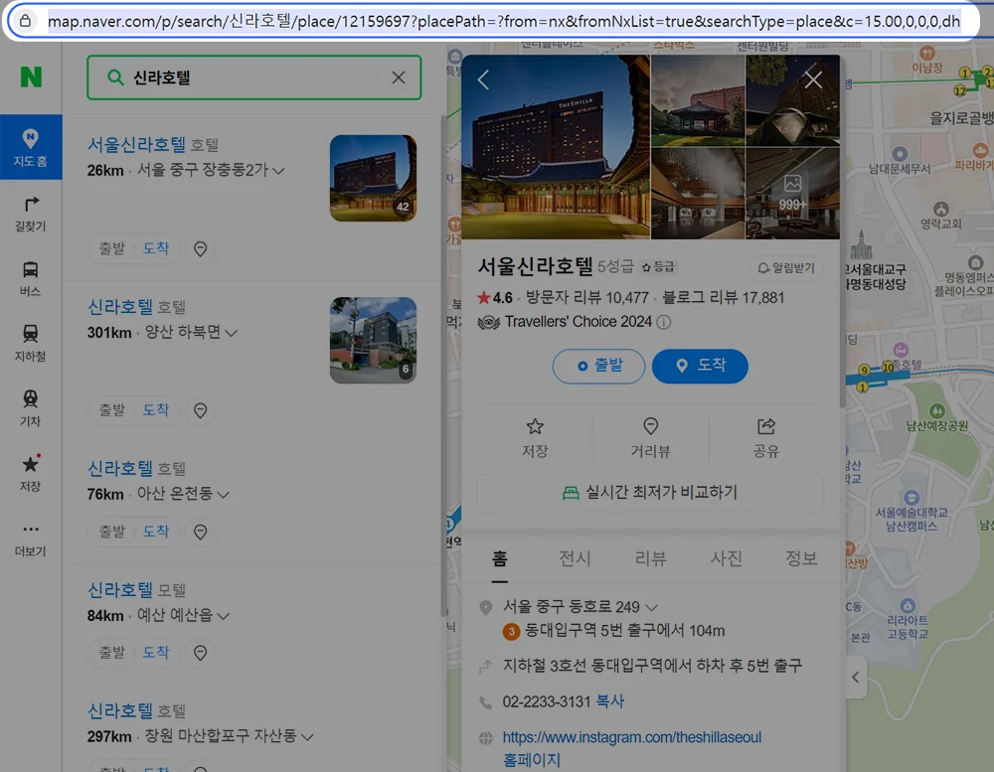The image size is (994, 772).
Task: Expand the 서울 중구 동호로 249 address
Action: [x=651, y=607]
